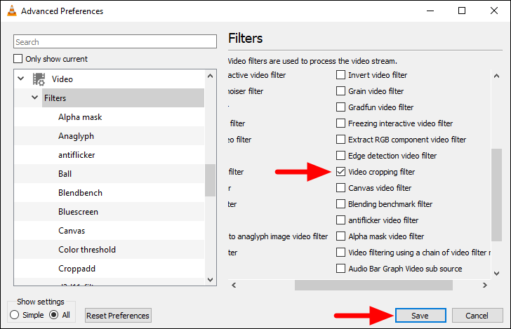Select the Simple settings radio button
This screenshot has height=329, width=511.
pos(14,315)
